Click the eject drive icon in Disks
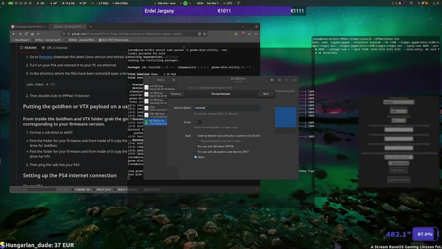Viewport: 442px width, 249px height. coord(272,80)
